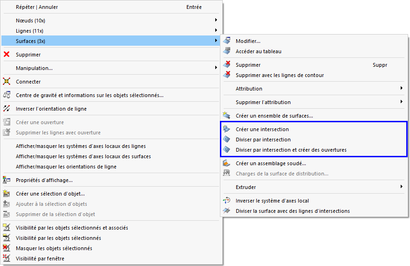Select Diviser par intersection menu entry
410x266 pixels.
click(x=263, y=140)
